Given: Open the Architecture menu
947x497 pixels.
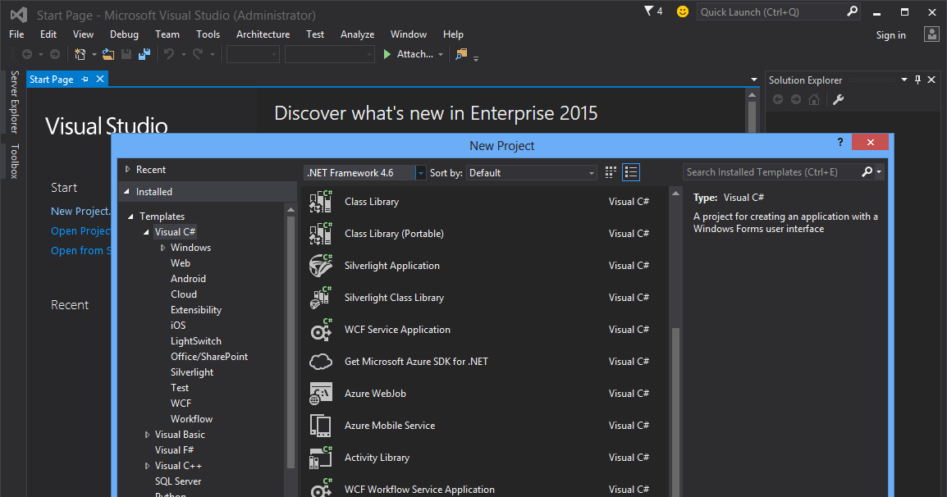Looking at the screenshot, I should [263, 34].
